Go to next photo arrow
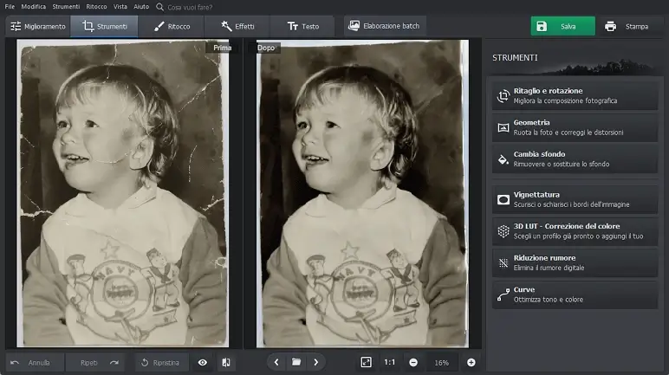Image resolution: width=669 pixels, height=375 pixels. [315, 362]
